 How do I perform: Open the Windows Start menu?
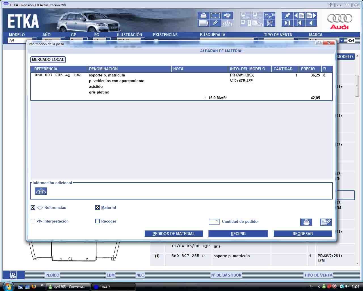(x=8, y=286)
